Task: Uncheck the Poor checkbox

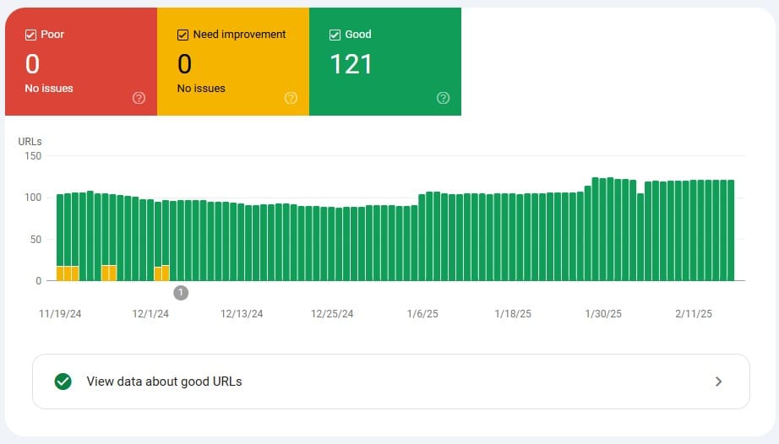Action: 30,35
